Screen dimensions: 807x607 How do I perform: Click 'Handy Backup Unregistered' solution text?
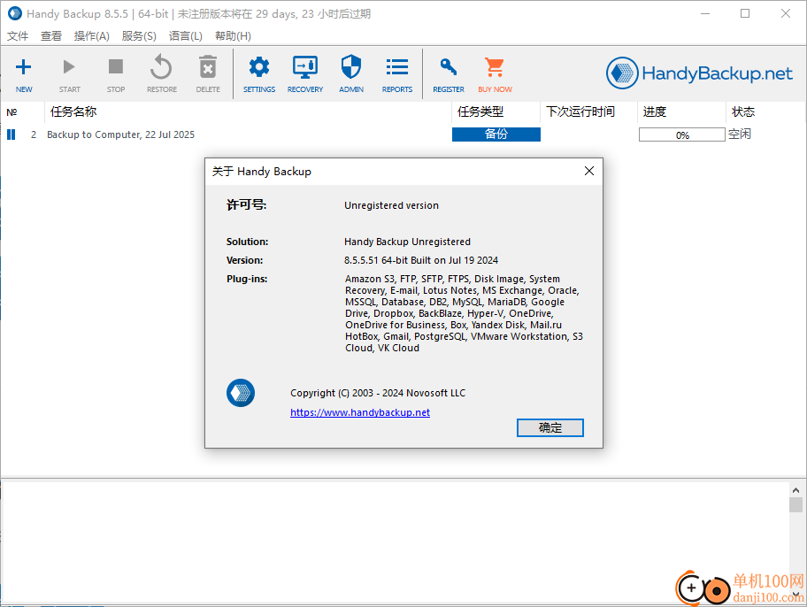coord(407,242)
